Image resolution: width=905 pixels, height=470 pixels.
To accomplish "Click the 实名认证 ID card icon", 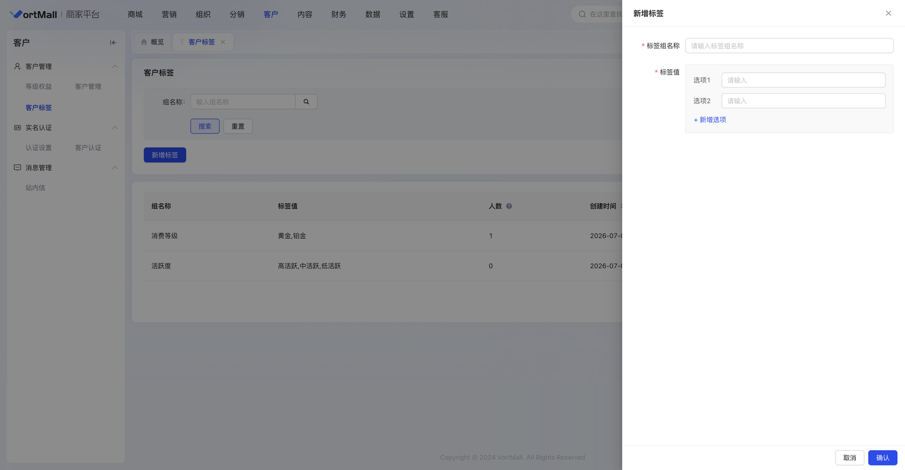I will [x=18, y=128].
